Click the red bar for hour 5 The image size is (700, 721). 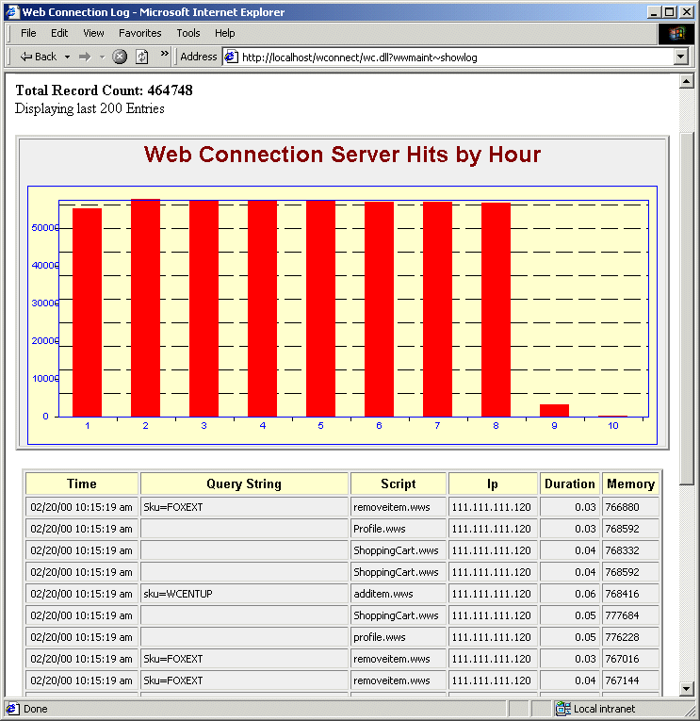click(320, 308)
